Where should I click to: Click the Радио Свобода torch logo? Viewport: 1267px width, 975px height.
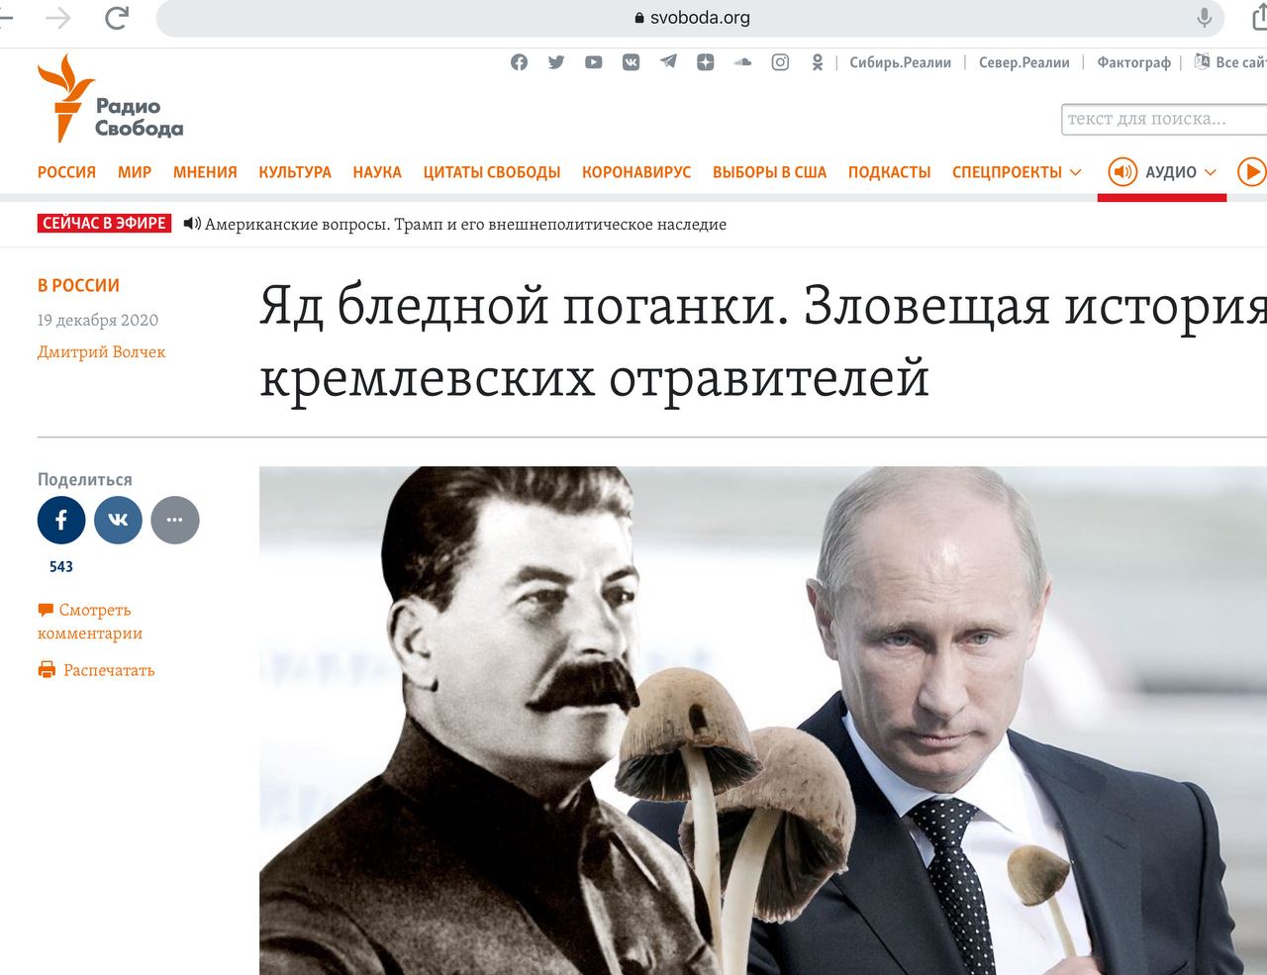coord(110,98)
